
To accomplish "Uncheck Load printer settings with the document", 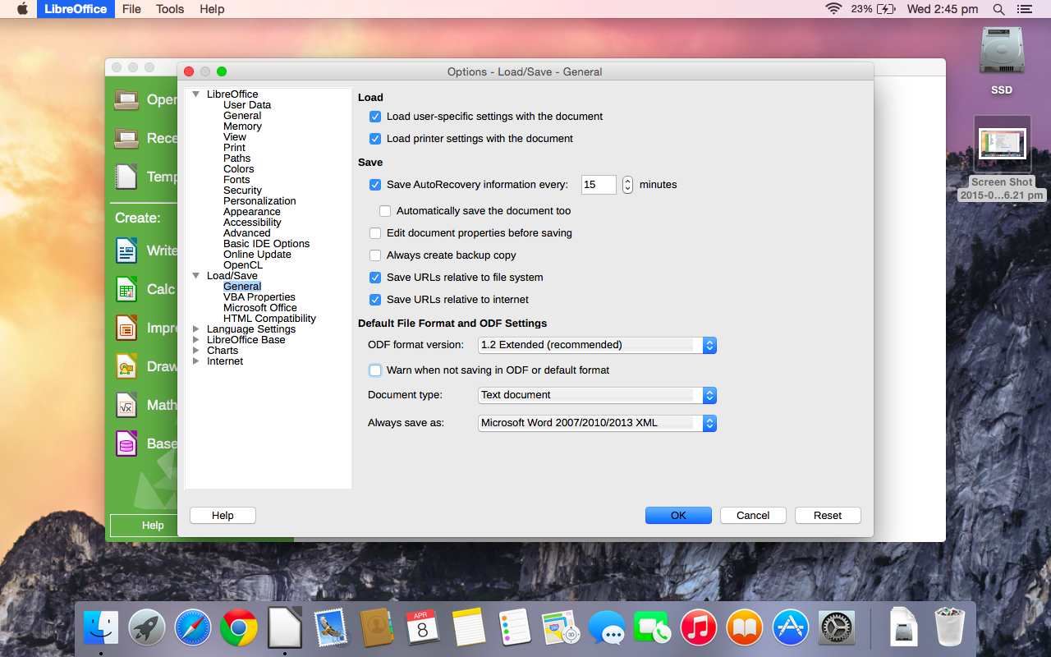I will pos(375,139).
